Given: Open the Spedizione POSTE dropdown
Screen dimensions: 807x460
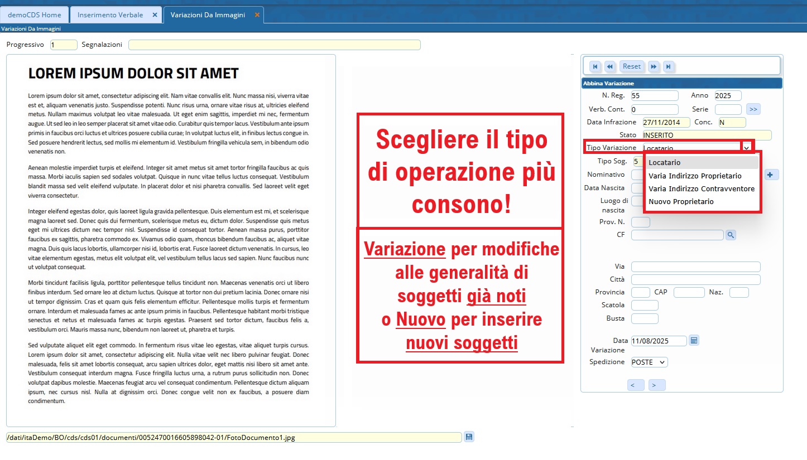Looking at the screenshot, I should (x=649, y=362).
